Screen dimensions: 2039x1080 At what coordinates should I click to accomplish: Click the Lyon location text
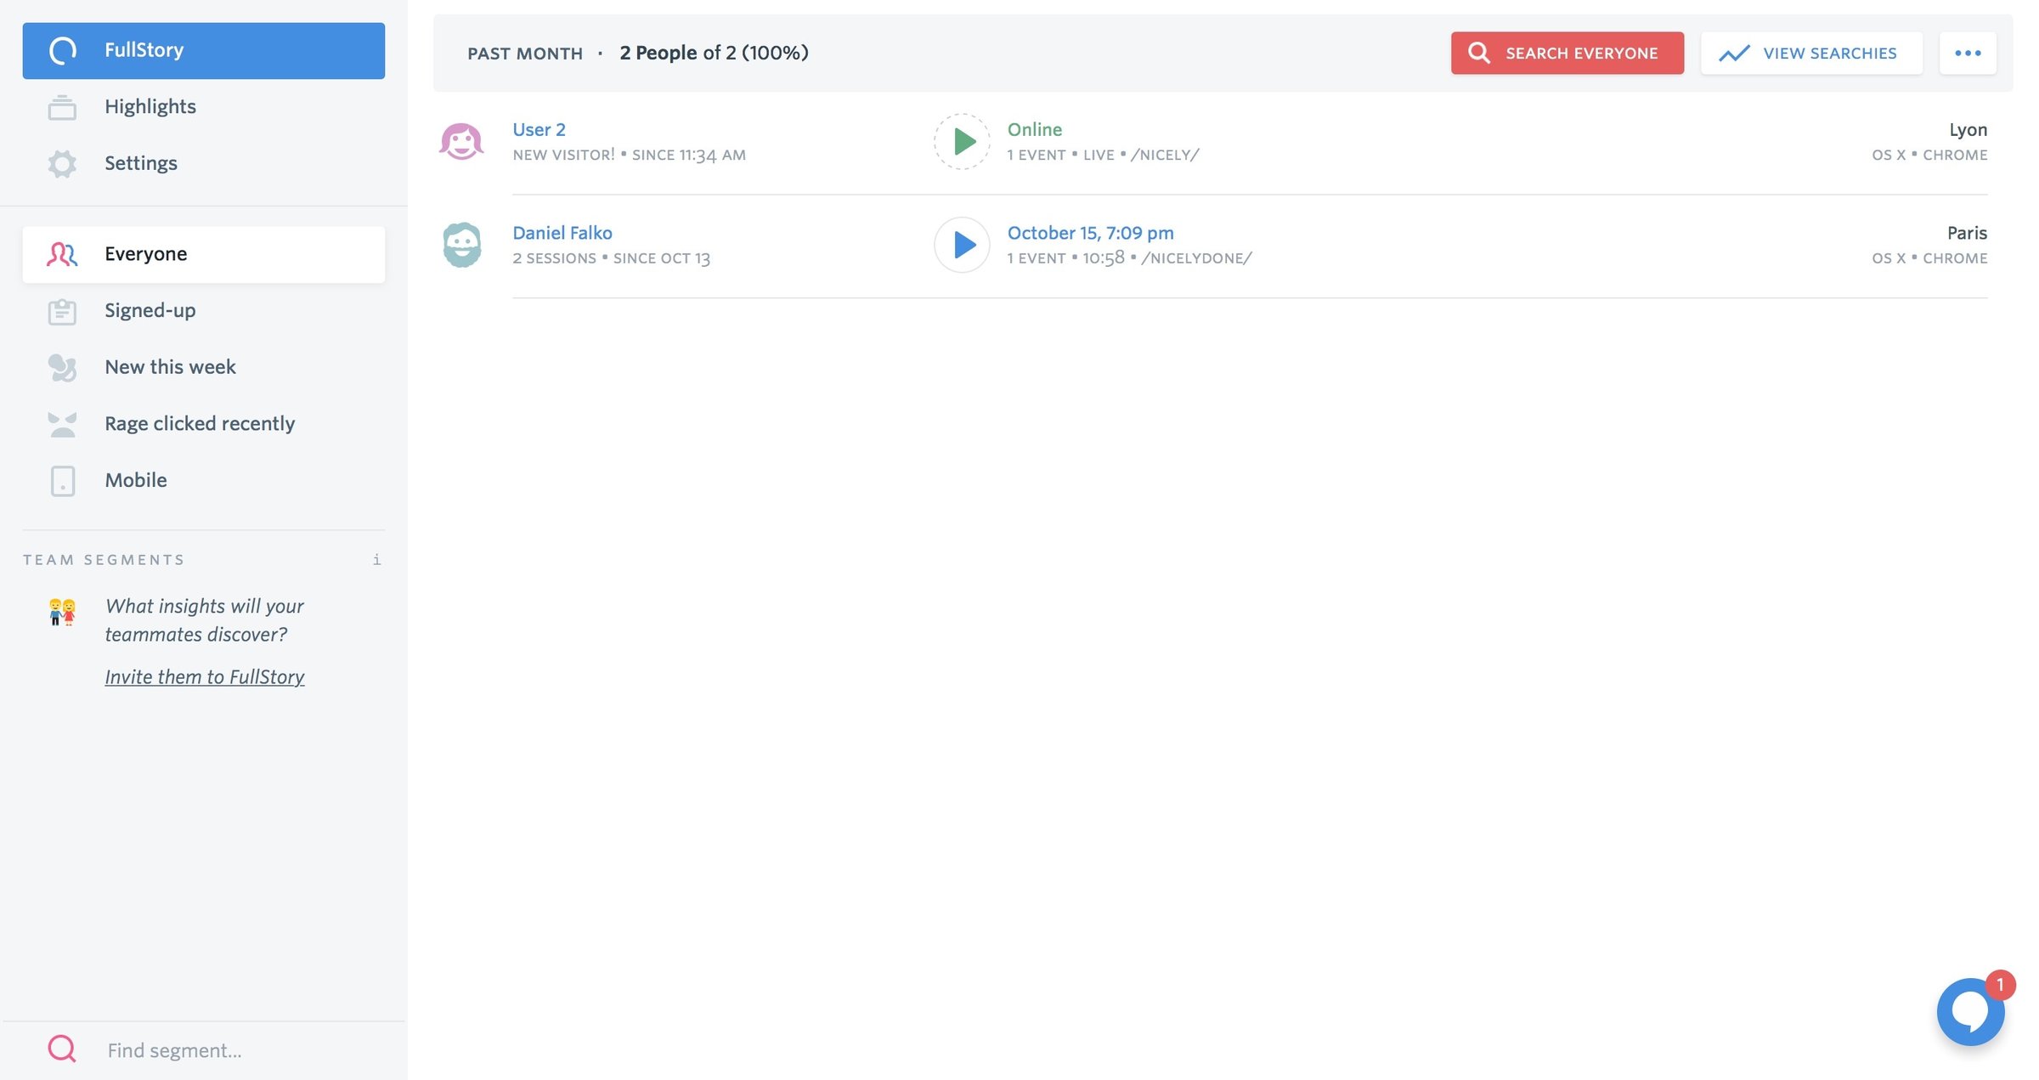1968,129
